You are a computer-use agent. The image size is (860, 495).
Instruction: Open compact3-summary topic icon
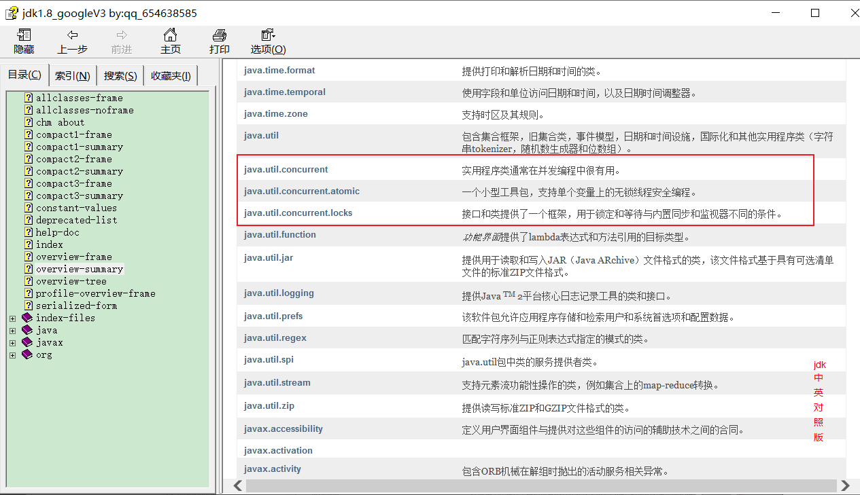(29, 196)
